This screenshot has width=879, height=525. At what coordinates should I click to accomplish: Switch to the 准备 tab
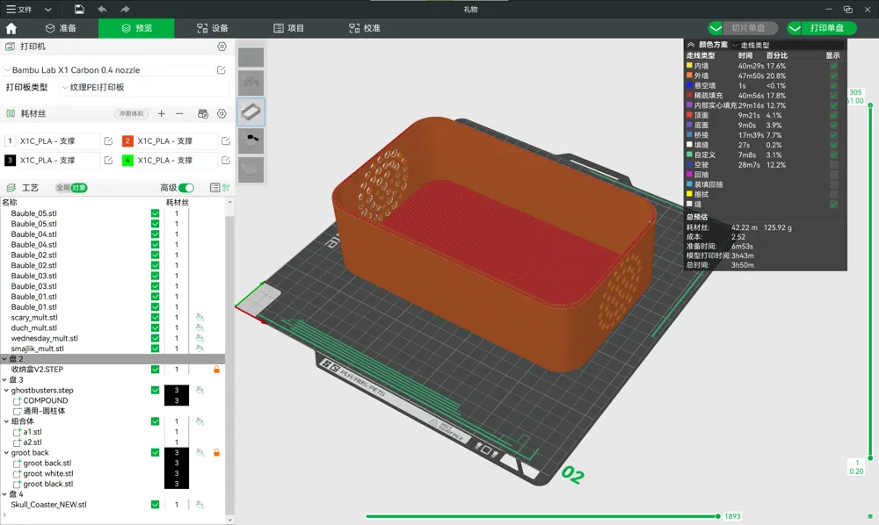62,28
